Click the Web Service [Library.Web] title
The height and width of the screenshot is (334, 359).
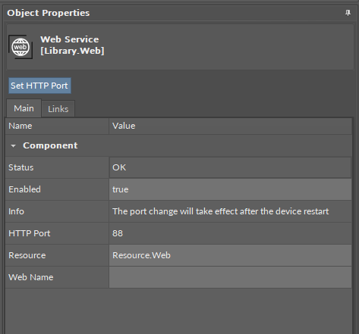pos(72,45)
